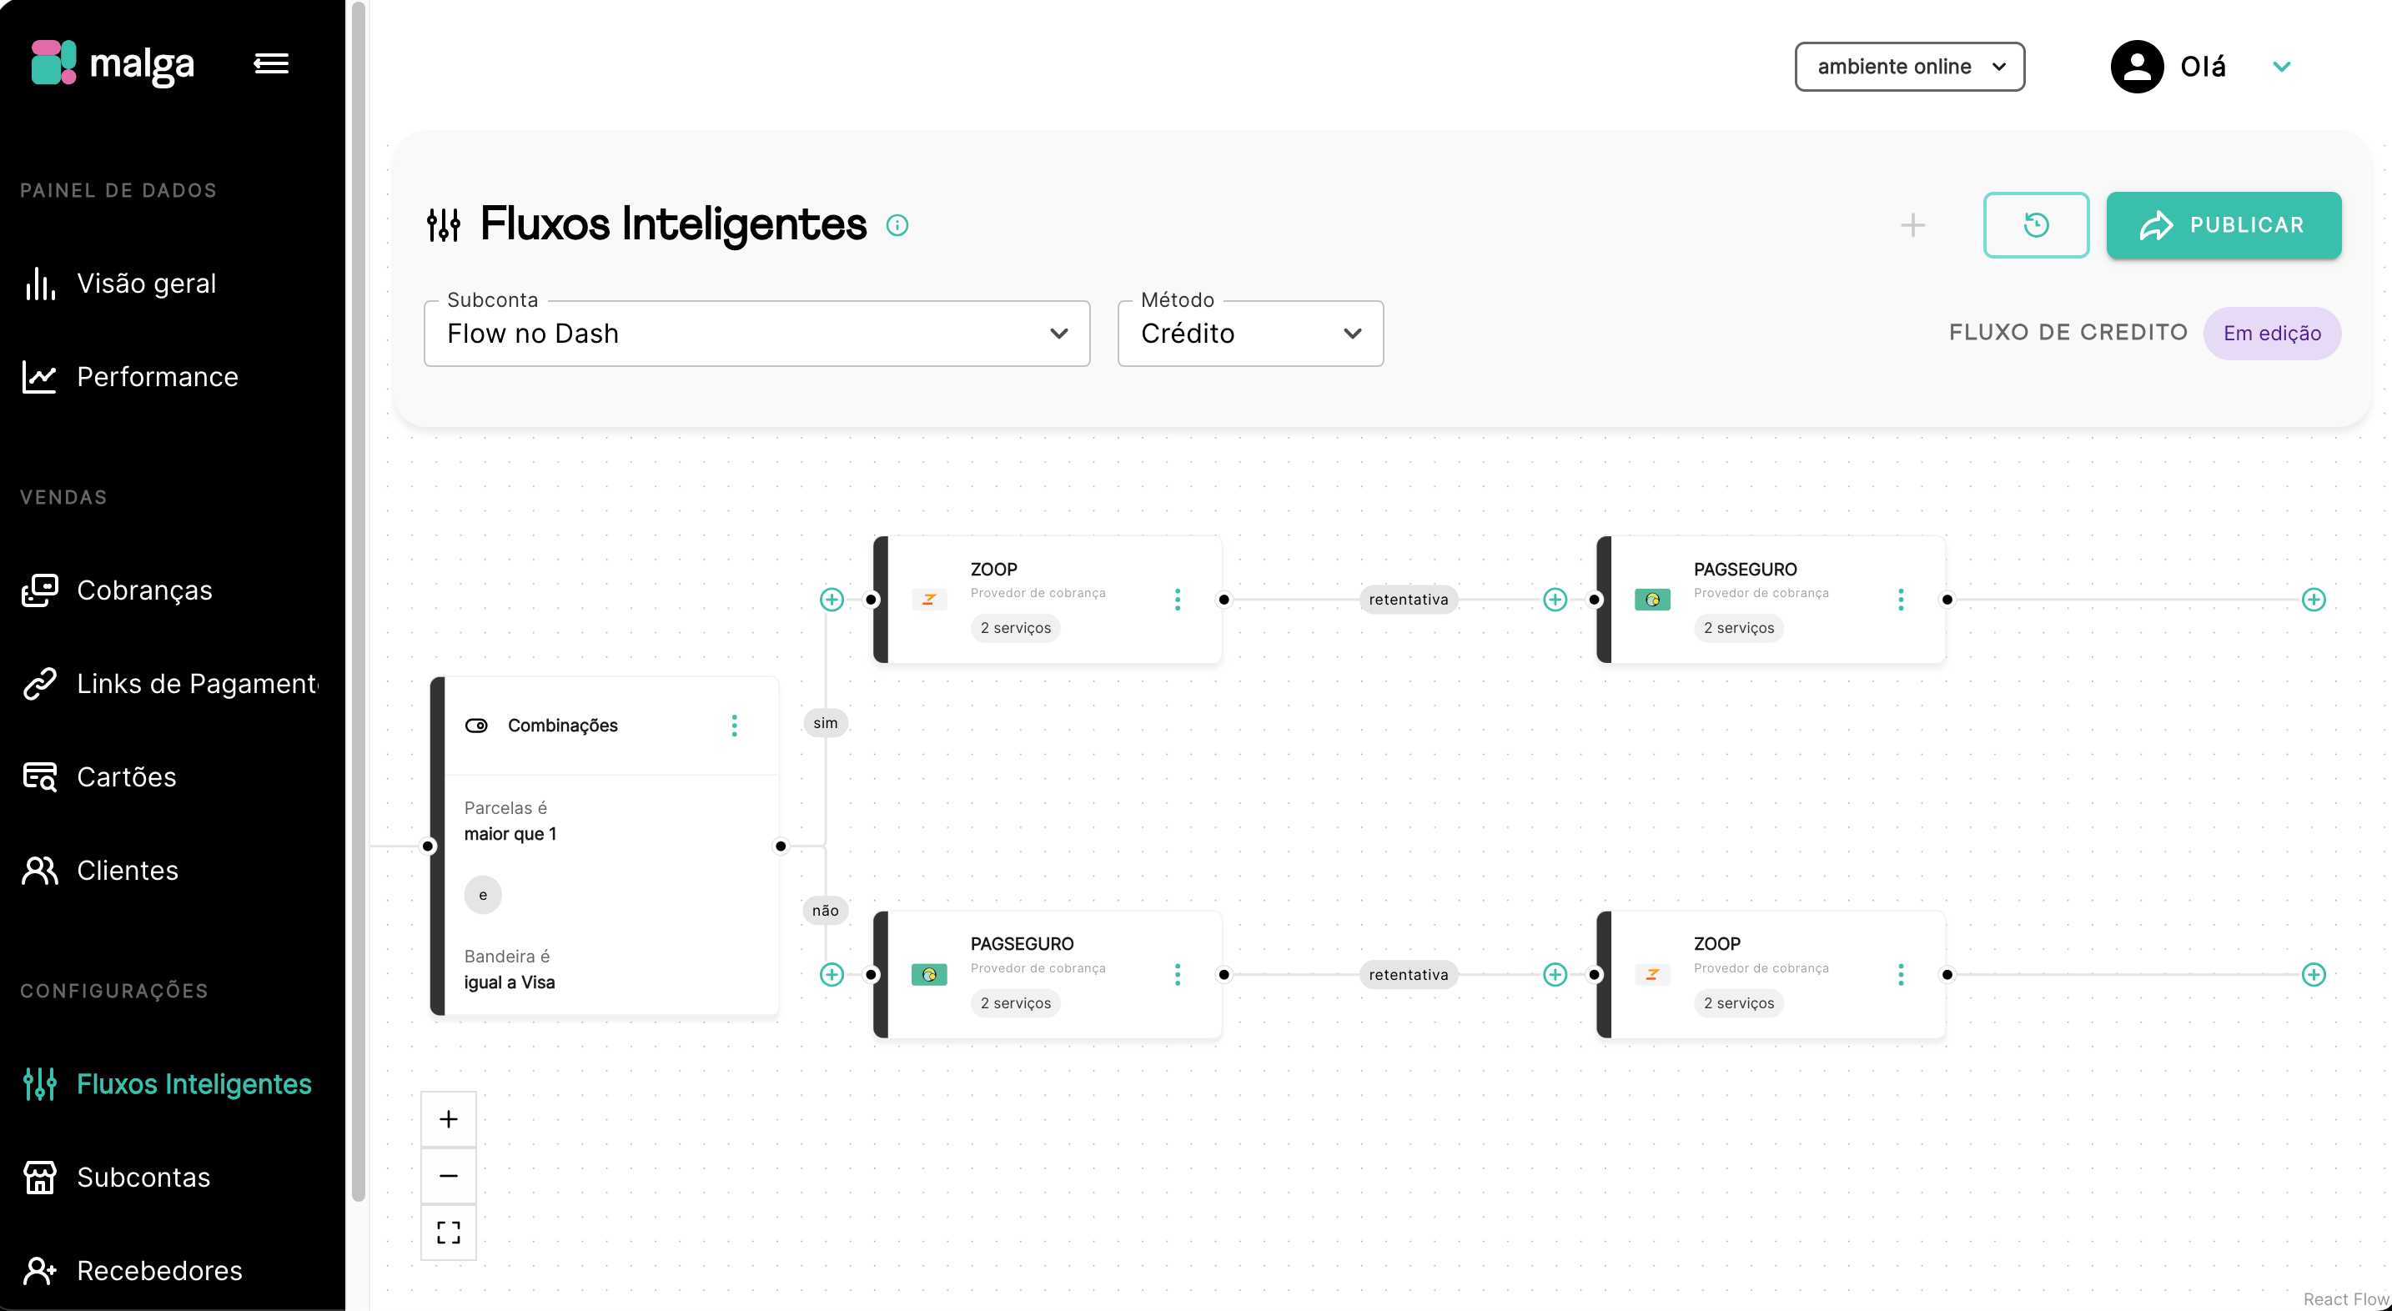Screen dimensions: 2392x1311
Task: Open options for the top PAGSEGURO node
Action: (x=1900, y=599)
